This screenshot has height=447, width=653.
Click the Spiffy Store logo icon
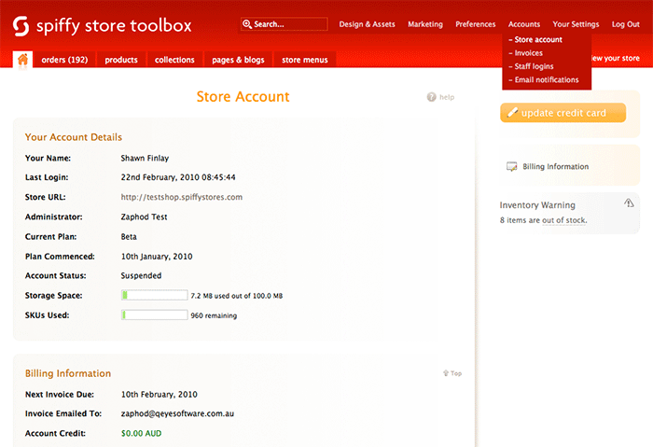(21, 26)
